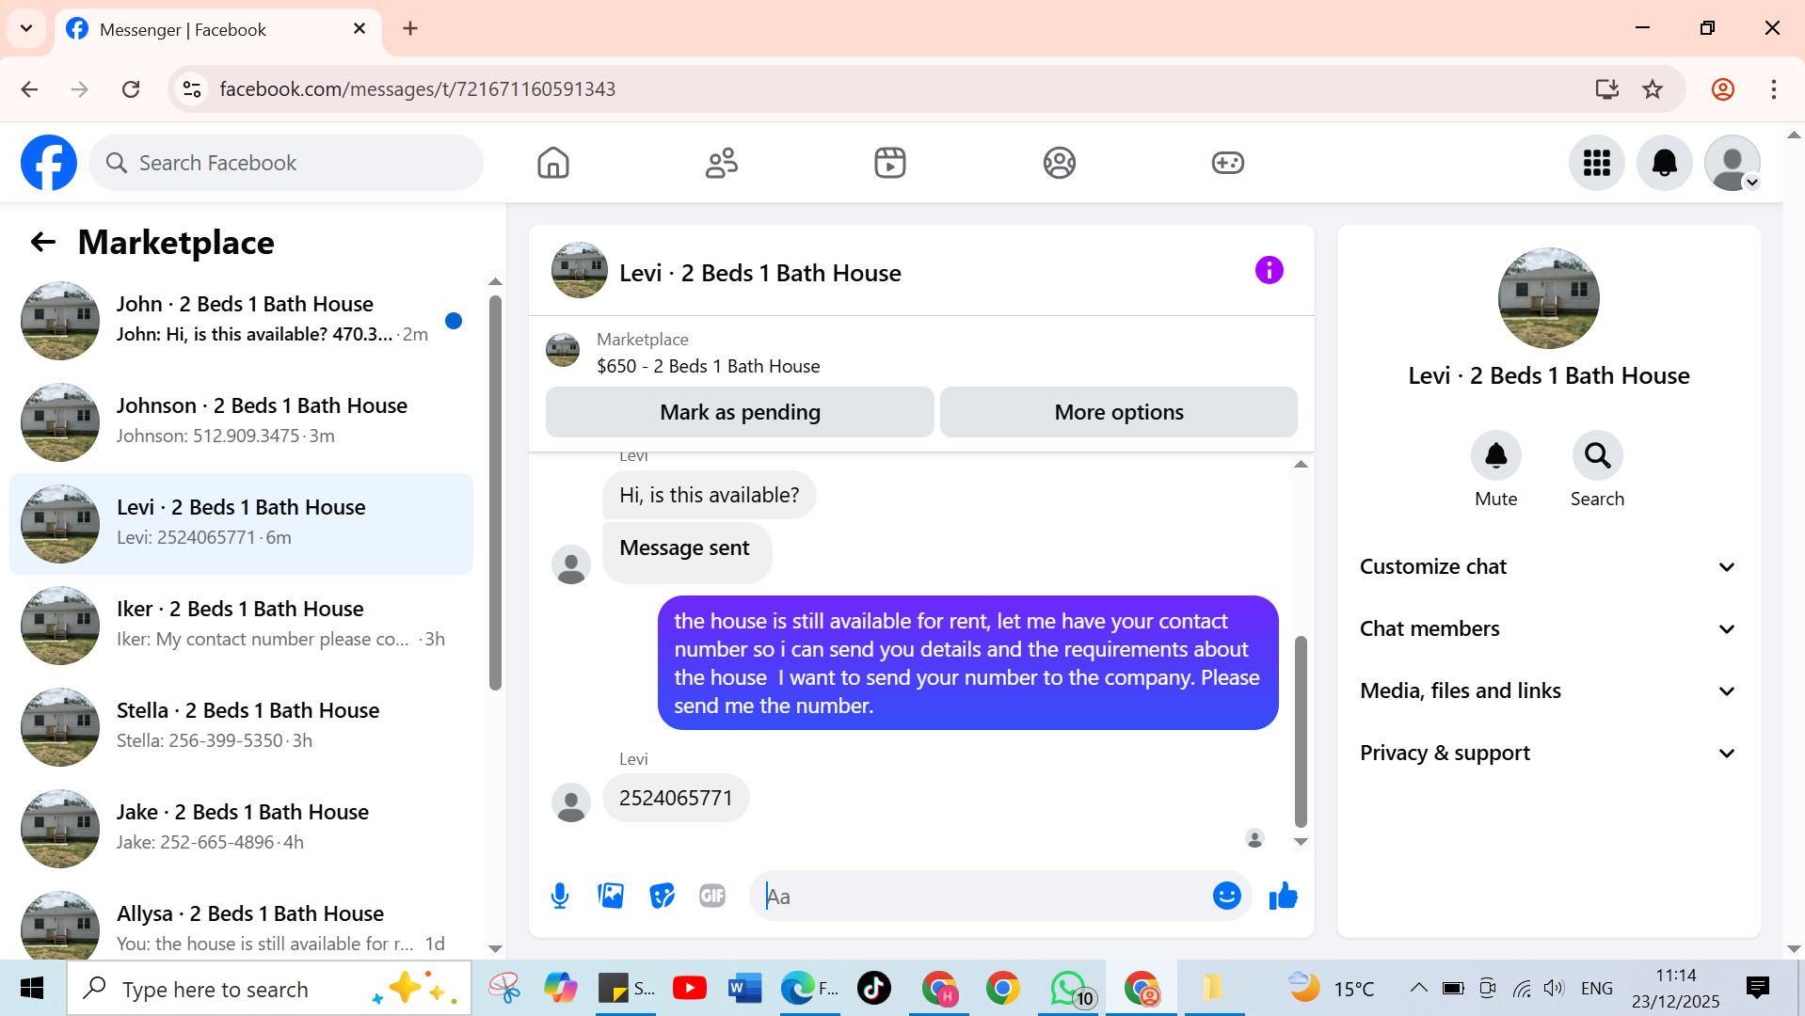Open the Reels video icon
The image size is (1805, 1016).
[890, 163]
